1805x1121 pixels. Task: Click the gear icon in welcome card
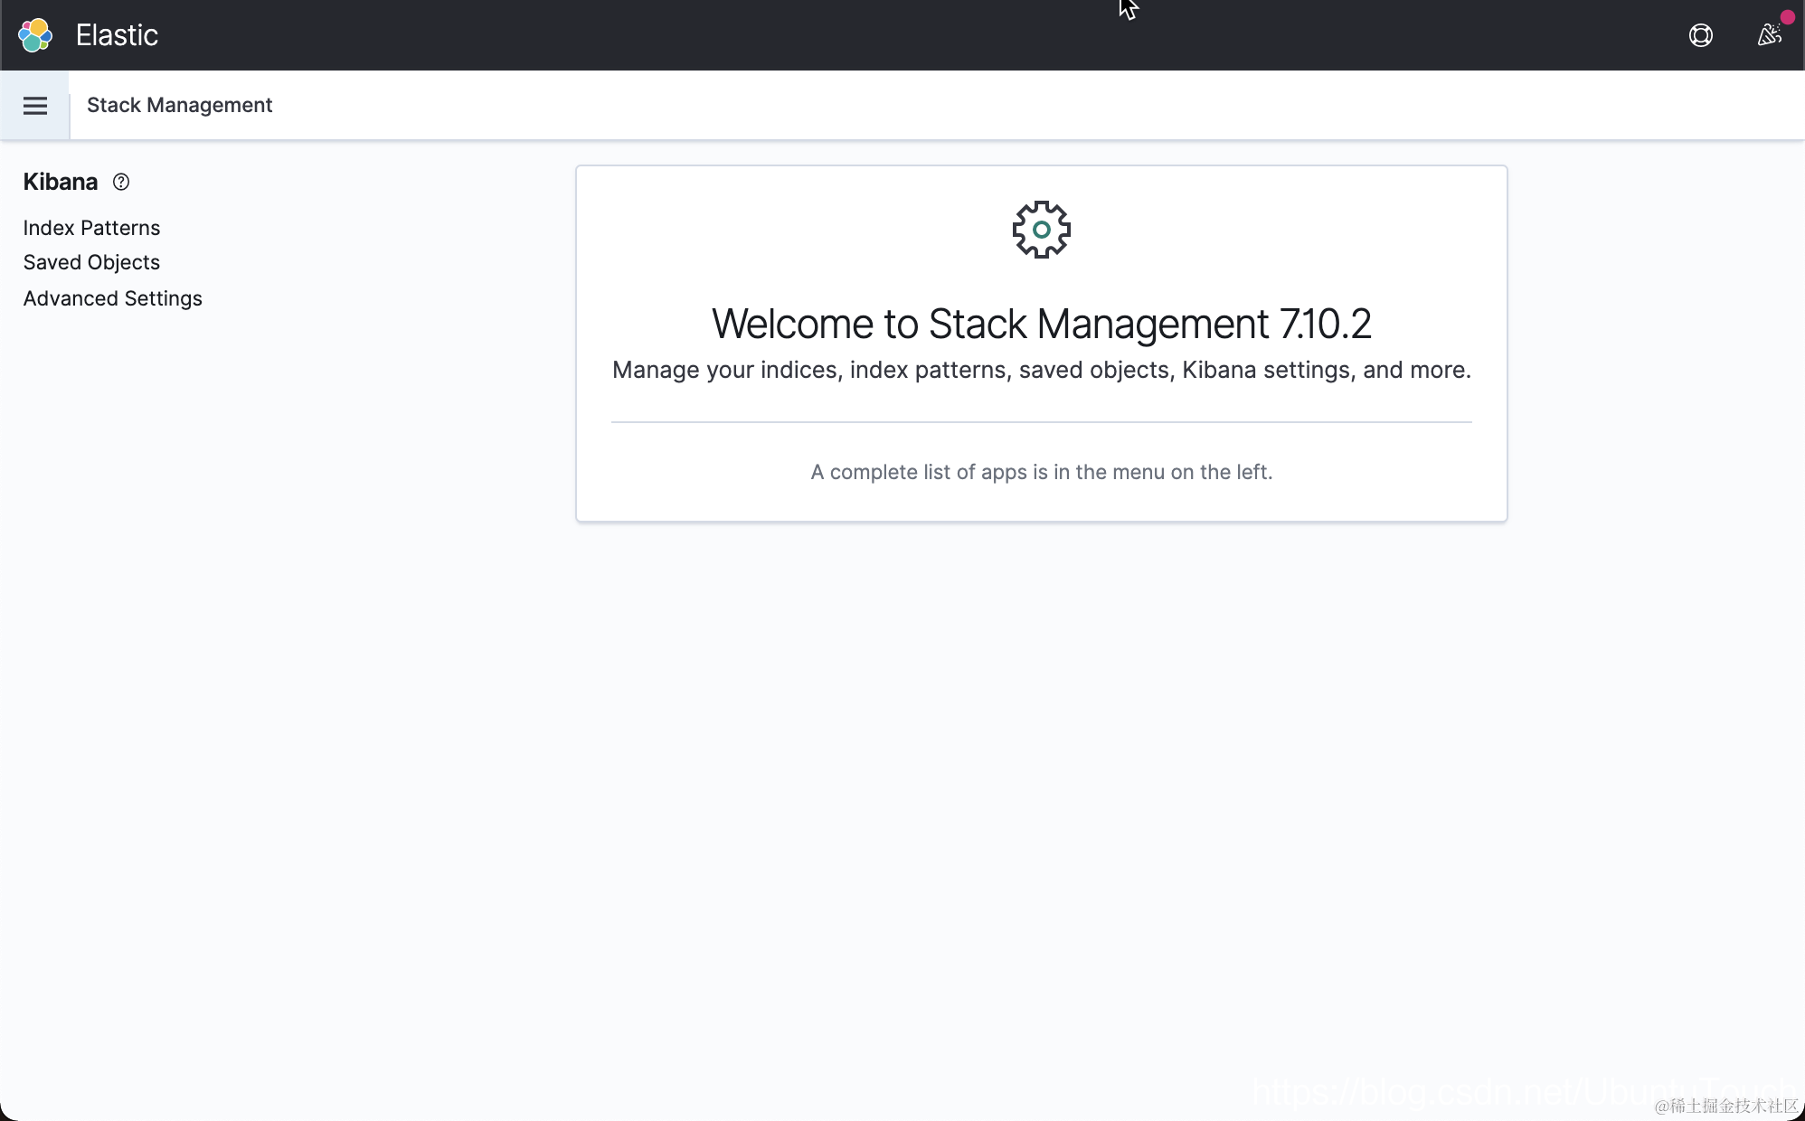[x=1041, y=230]
